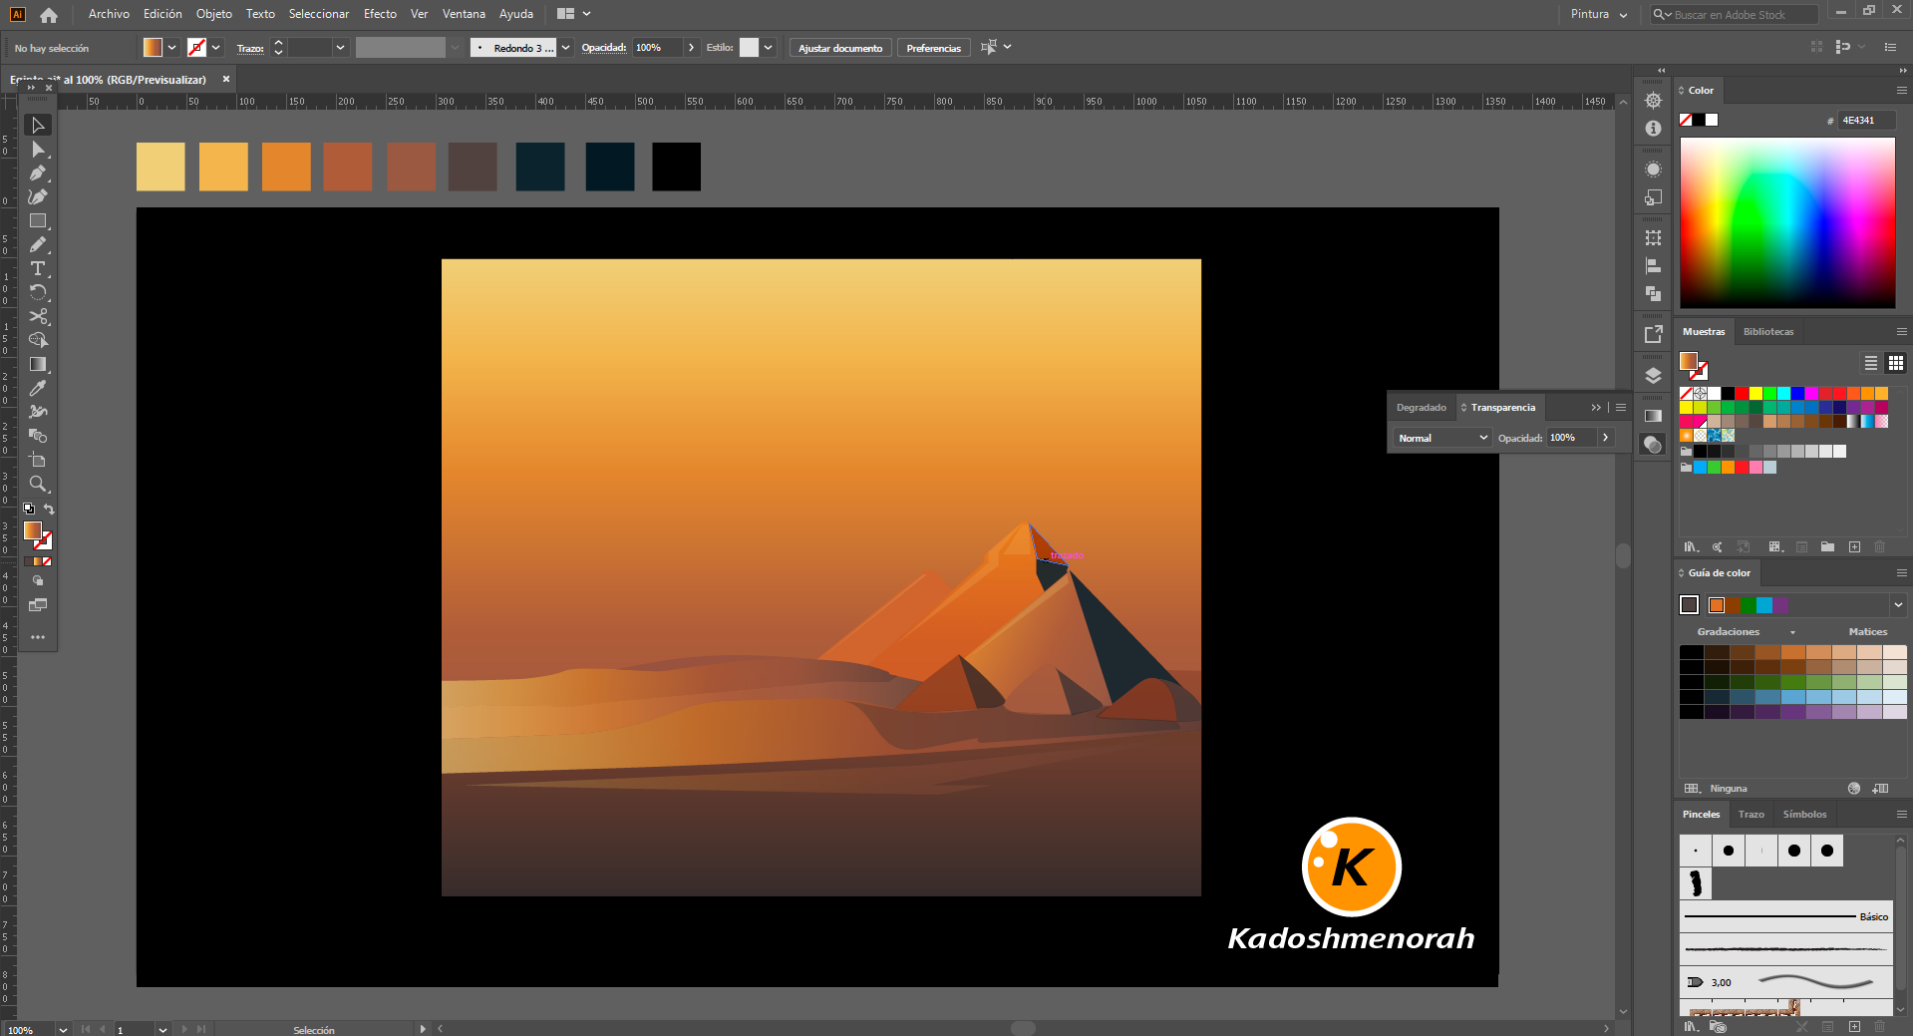
Task: Open the Graphic Styles panel icon
Action: [x=1653, y=197]
